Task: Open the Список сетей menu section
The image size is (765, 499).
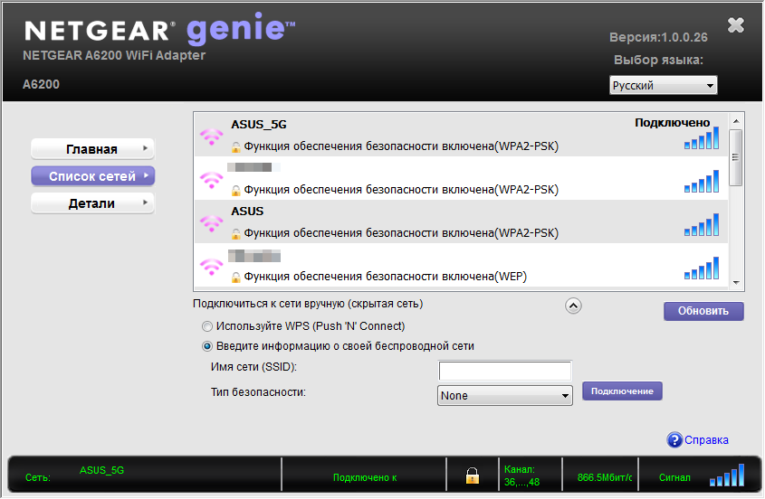Action: tap(92, 176)
